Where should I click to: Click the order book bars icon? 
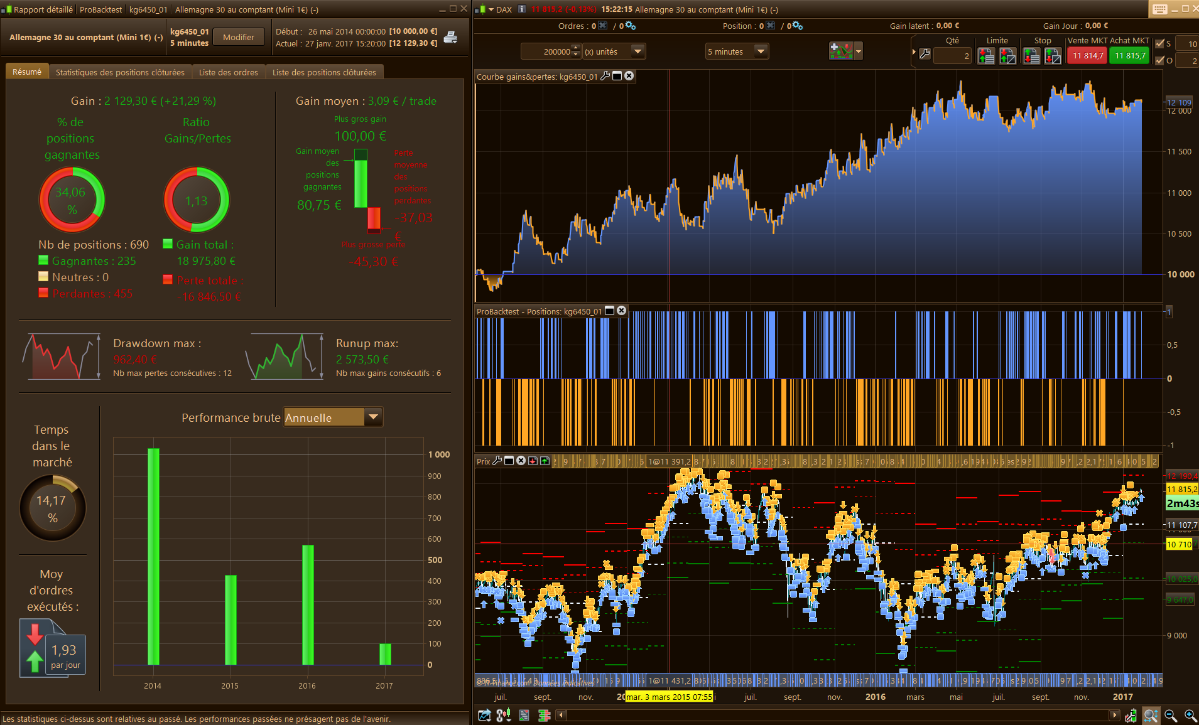(545, 715)
